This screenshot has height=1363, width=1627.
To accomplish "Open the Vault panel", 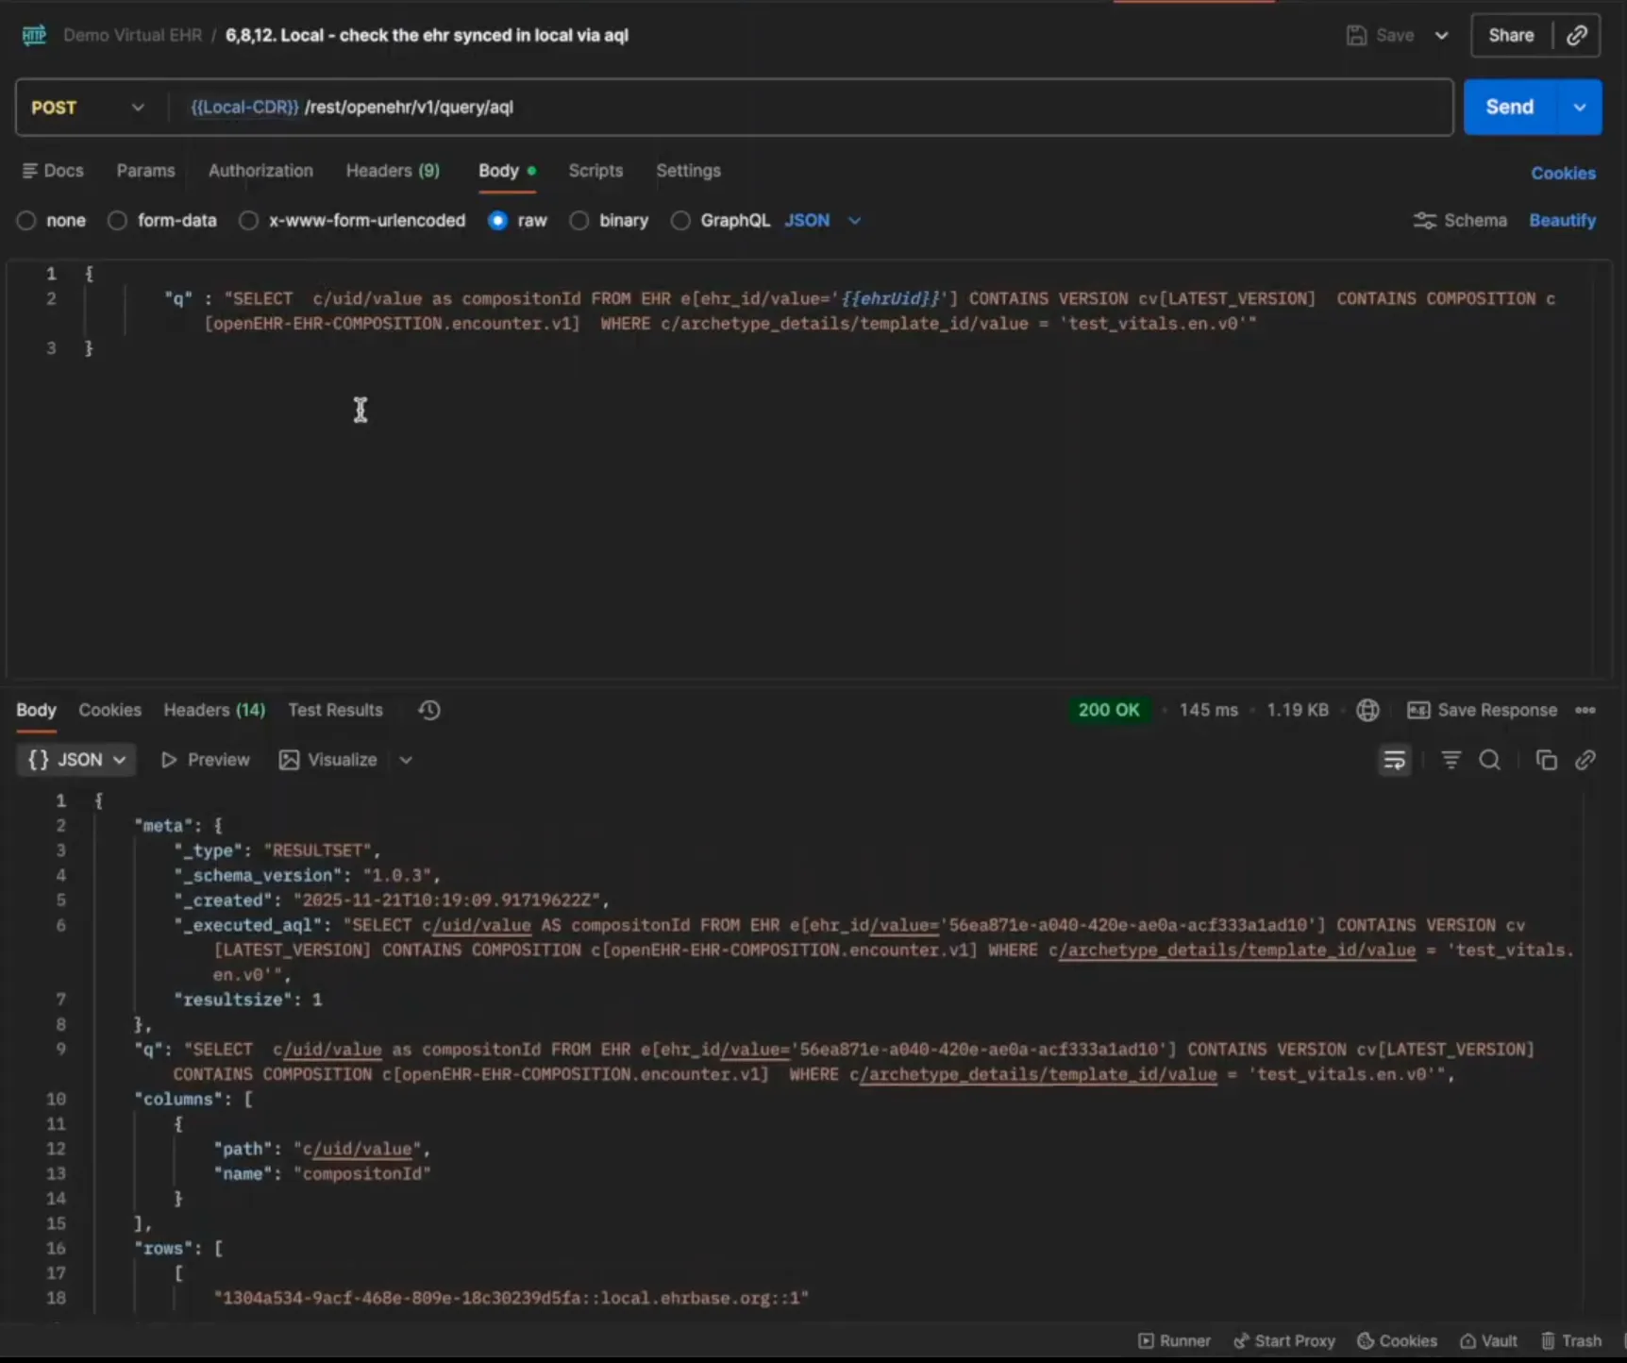I will coord(1488,1339).
